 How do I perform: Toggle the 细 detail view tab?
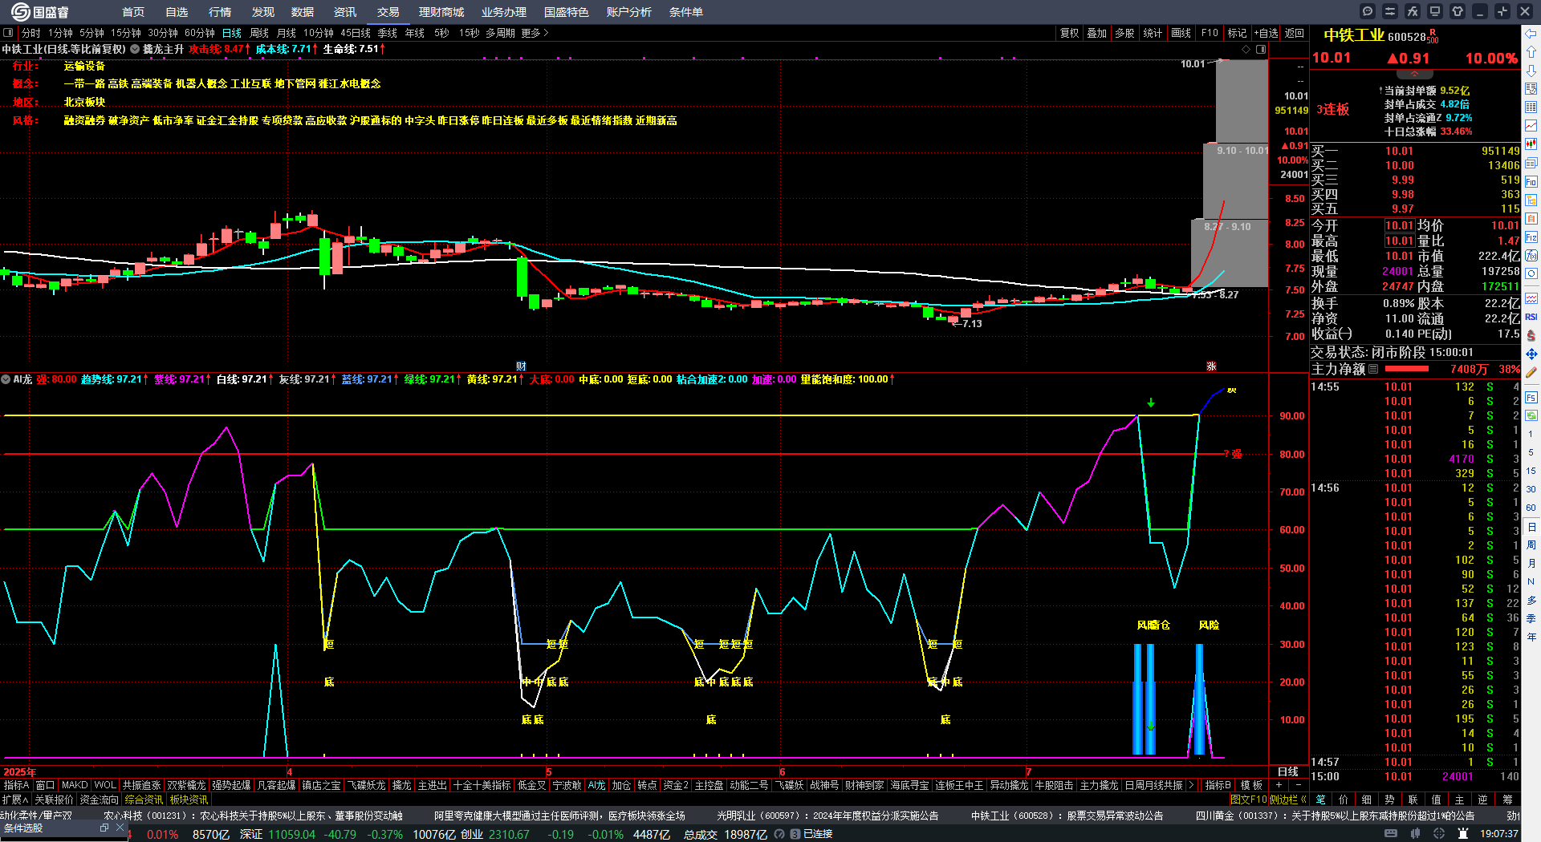1367,799
